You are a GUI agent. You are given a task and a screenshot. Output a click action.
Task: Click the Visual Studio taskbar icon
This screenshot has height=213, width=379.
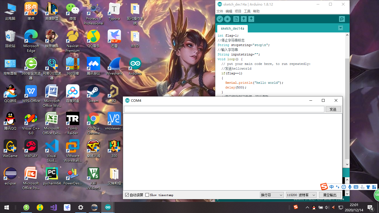click(x=54, y=207)
